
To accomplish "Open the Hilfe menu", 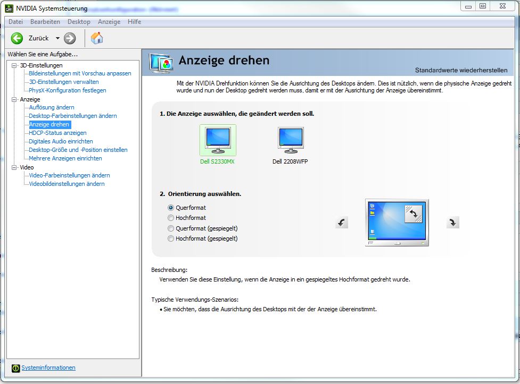I will 134,22.
